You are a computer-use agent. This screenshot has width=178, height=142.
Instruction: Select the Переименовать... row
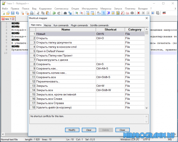[87, 81]
